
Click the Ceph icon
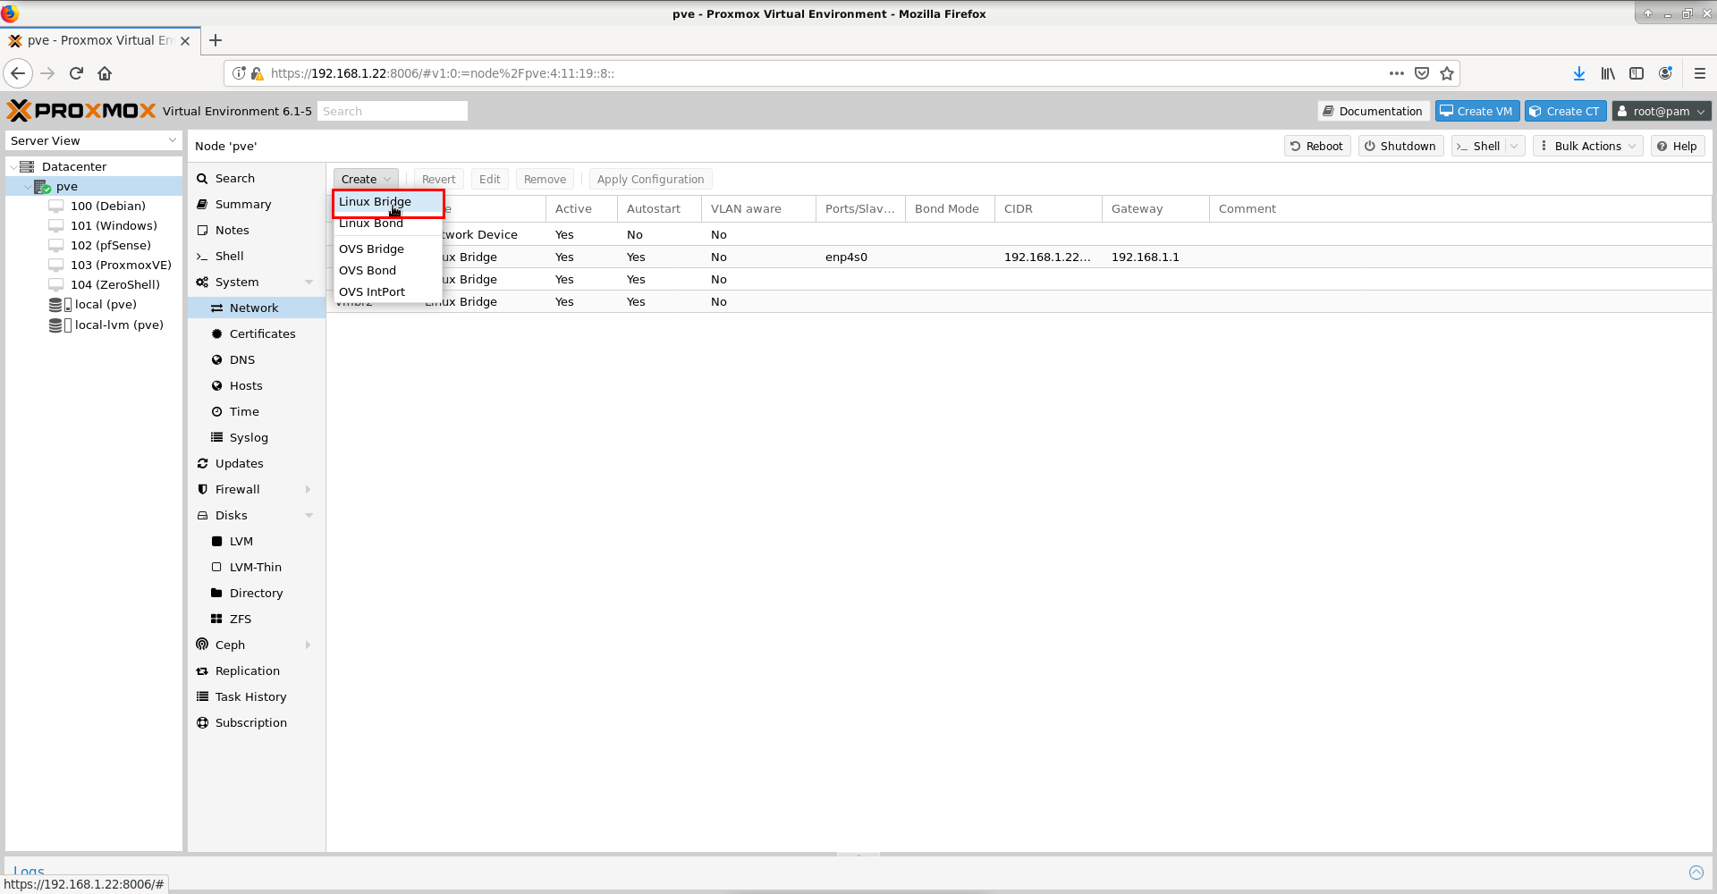tap(202, 645)
